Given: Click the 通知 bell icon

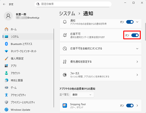Looking at the screenshot, I should pyautogui.click(x=65, y=22).
